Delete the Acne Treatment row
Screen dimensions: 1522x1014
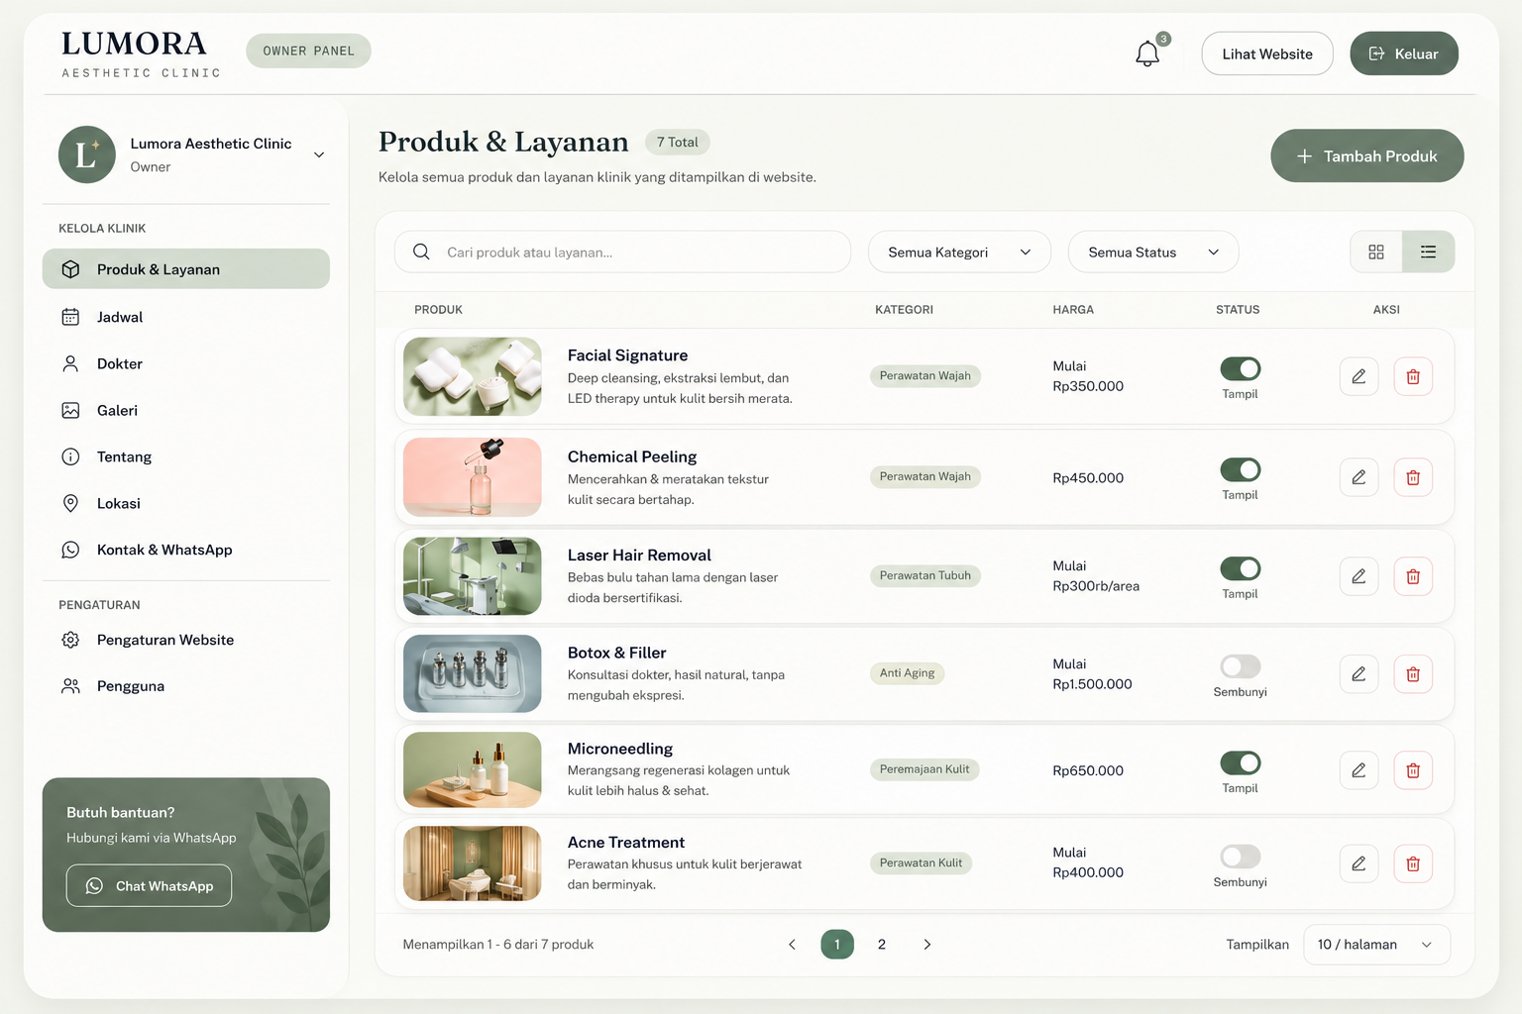click(x=1413, y=863)
